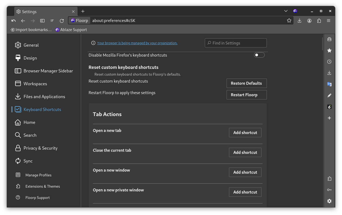Select the Keyboard Shortcuts checkbox in the sidebar

pyautogui.click(x=17, y=109)
